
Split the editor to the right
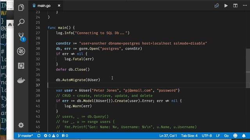pyautogui.click(x=235, y=5)
